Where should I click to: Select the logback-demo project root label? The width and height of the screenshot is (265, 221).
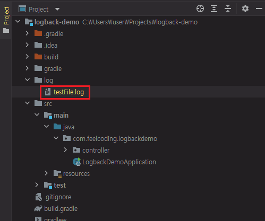coord(57,22)
